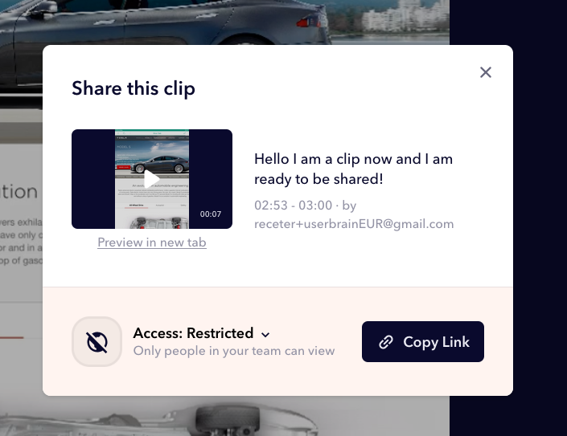Open the Access: Restricted dropdown
This screenshot has width=567, height=436.
201,333
